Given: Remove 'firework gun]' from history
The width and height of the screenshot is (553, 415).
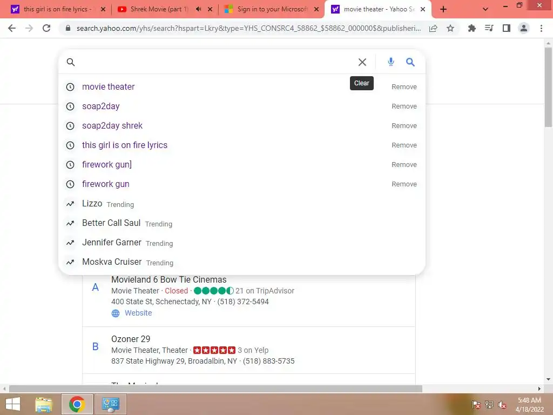Looking at the screenshot, I should point(404,164).
